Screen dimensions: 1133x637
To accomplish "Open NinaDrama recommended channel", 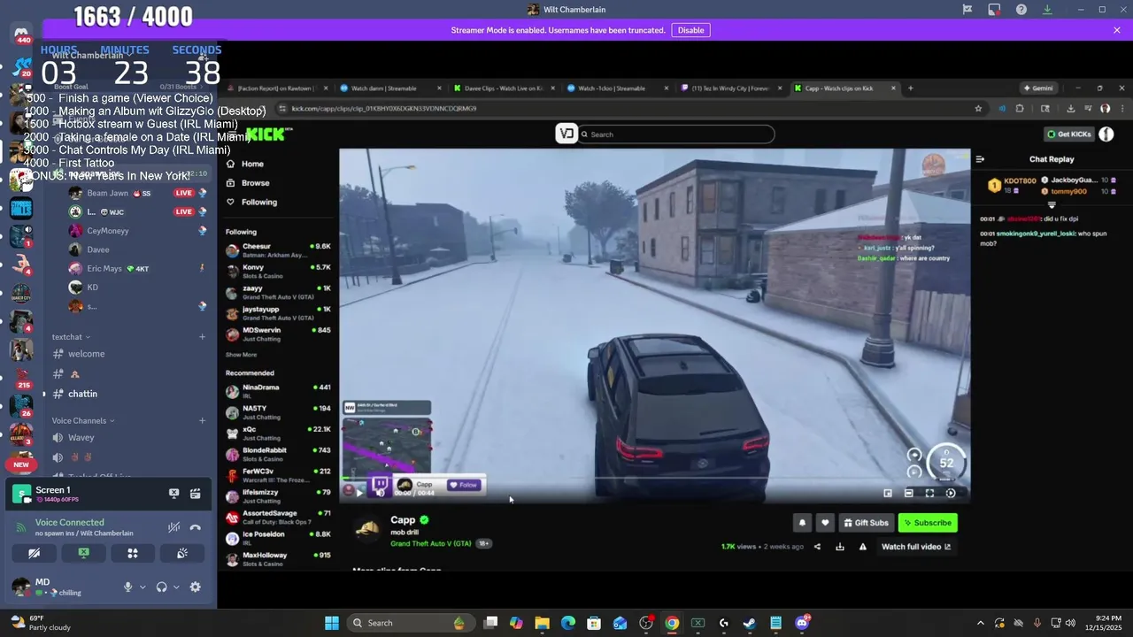I will (x=278, y=391).
